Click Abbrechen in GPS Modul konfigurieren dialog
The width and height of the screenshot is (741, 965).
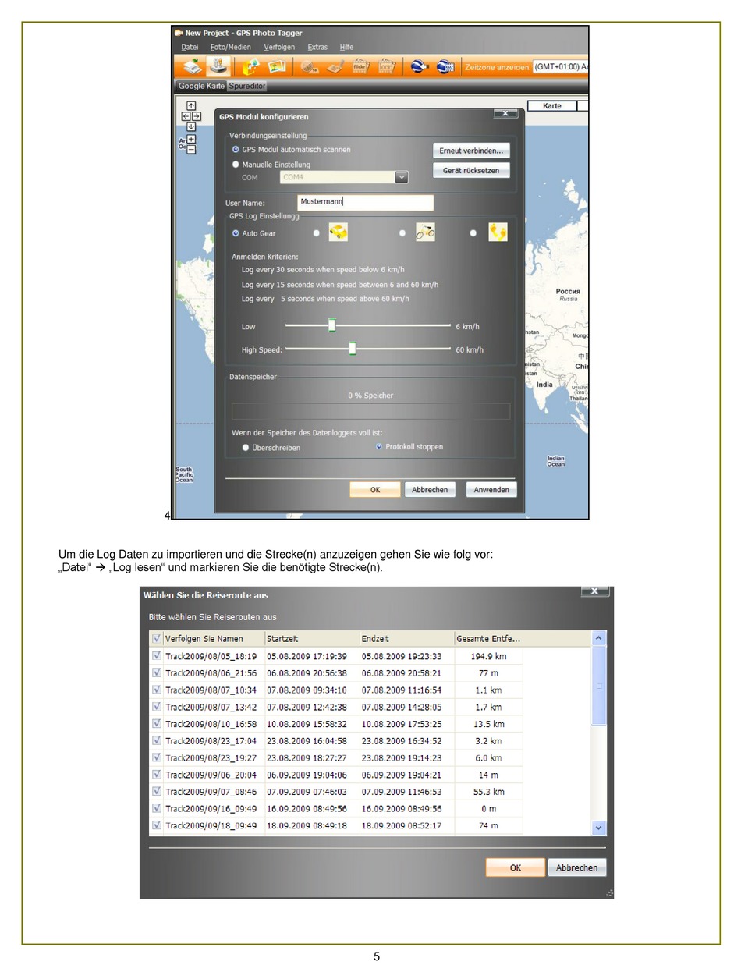[x=430, y=490]
